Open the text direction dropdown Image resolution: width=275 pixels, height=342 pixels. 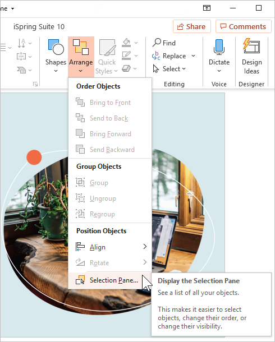point(24,43)
